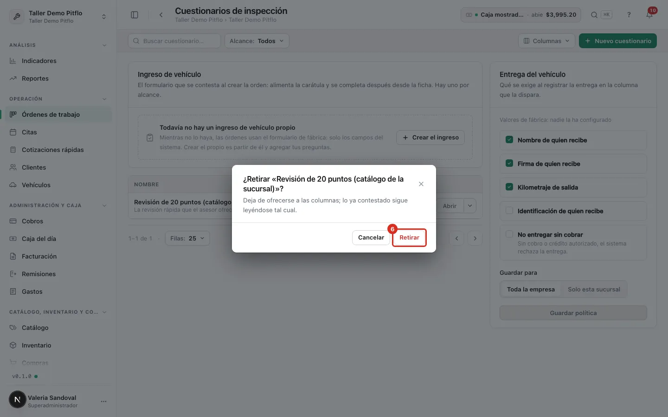Switch workshop via Taller Demo Pitflo selector

coord(58,17)
